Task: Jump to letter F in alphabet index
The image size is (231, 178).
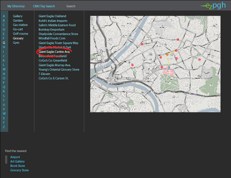Action: tap(4, 38)
